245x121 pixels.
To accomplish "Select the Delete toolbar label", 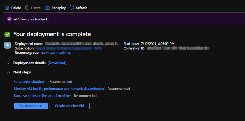I will (x=16, y=8).
